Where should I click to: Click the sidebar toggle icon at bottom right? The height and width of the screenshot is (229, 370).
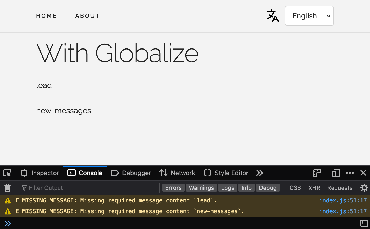[x=364, y=223]
